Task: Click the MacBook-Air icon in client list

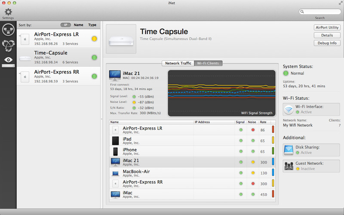Action: (115, 174)
